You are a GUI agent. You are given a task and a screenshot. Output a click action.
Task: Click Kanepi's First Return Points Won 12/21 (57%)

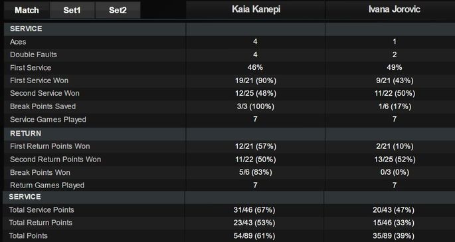click(256, 146)
